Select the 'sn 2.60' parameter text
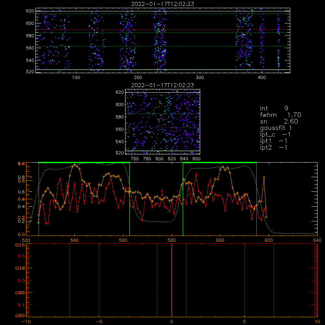The width and height of the screenshot is (325, 325). [x=279, y=121]
